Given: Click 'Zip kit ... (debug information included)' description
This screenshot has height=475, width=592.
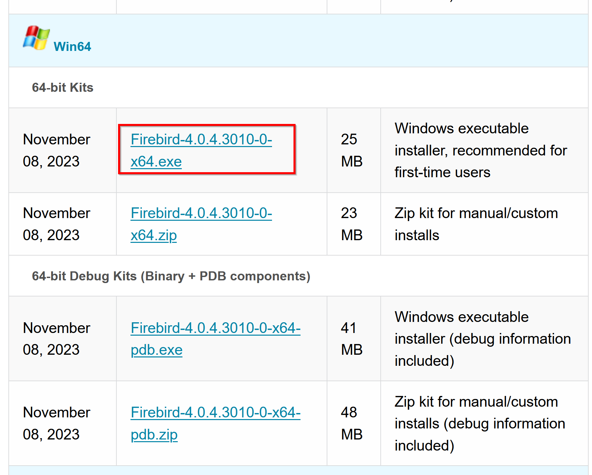Looking at the screenshot, I should [480, 423].
